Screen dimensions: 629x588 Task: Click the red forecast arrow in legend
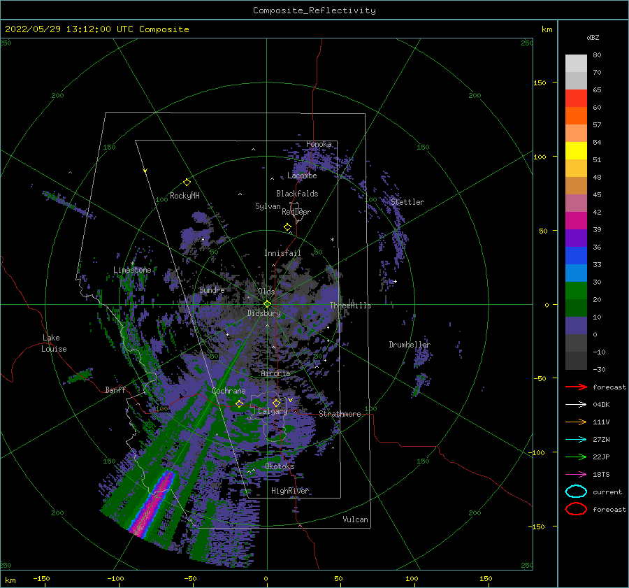576,387
